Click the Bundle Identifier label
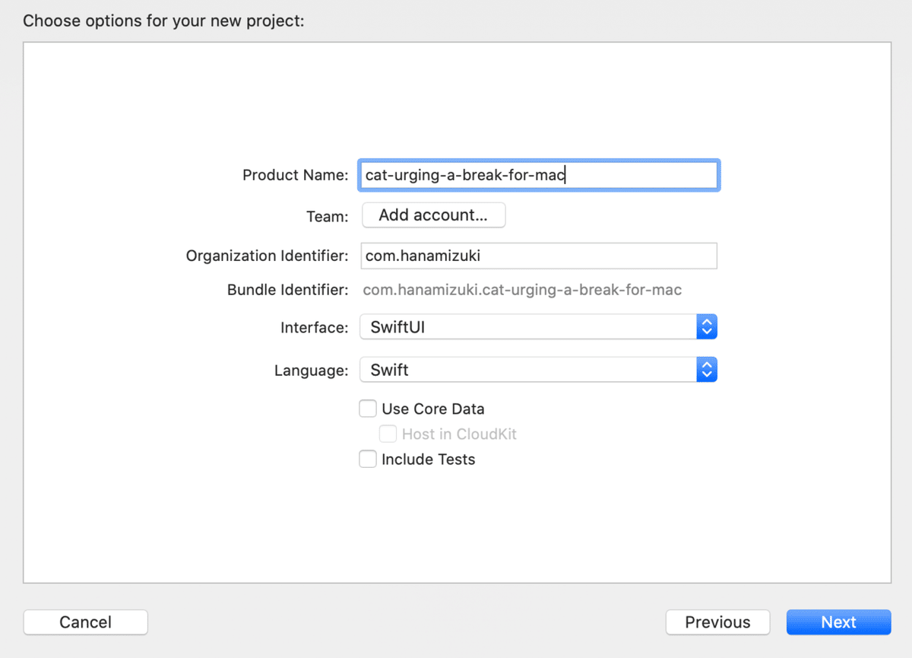The height and width of the screenshot is (658, 912). 287,290
